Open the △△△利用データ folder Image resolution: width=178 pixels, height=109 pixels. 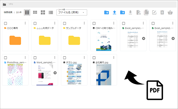pyautogui.click(x=45, y=40)
